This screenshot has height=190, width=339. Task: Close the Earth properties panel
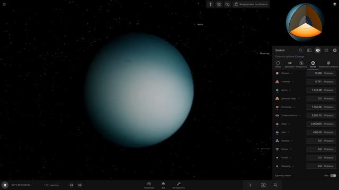tap(335, 50)
